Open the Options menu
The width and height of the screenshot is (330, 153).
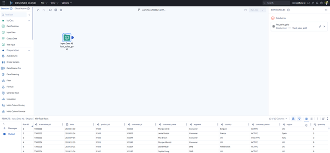tap(67, 3)
